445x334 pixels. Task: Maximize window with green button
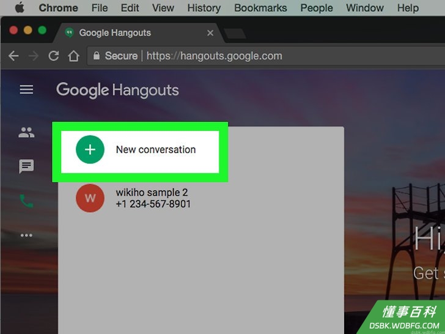point(42,30)
